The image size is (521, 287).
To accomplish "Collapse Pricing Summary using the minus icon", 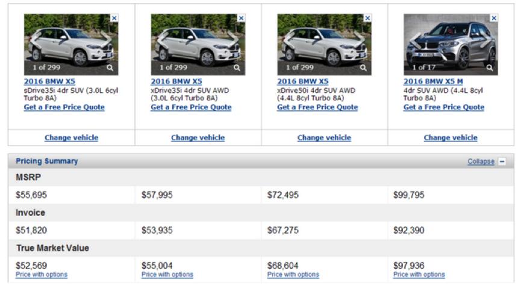I will pyautogui.click(x=502, y=162).
